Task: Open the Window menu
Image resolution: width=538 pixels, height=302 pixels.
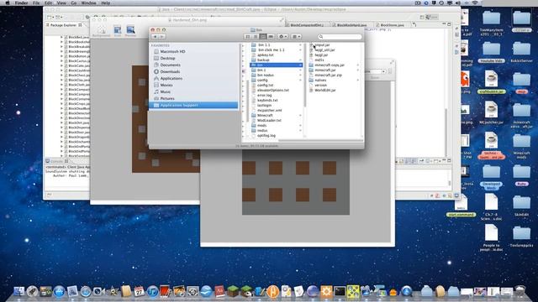Action: (x=88, y=3)
